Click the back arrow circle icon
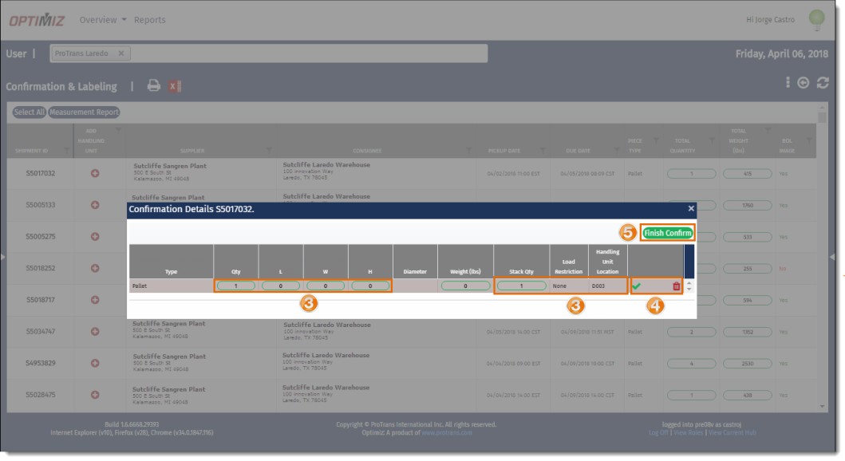 [x=804, y=83]
